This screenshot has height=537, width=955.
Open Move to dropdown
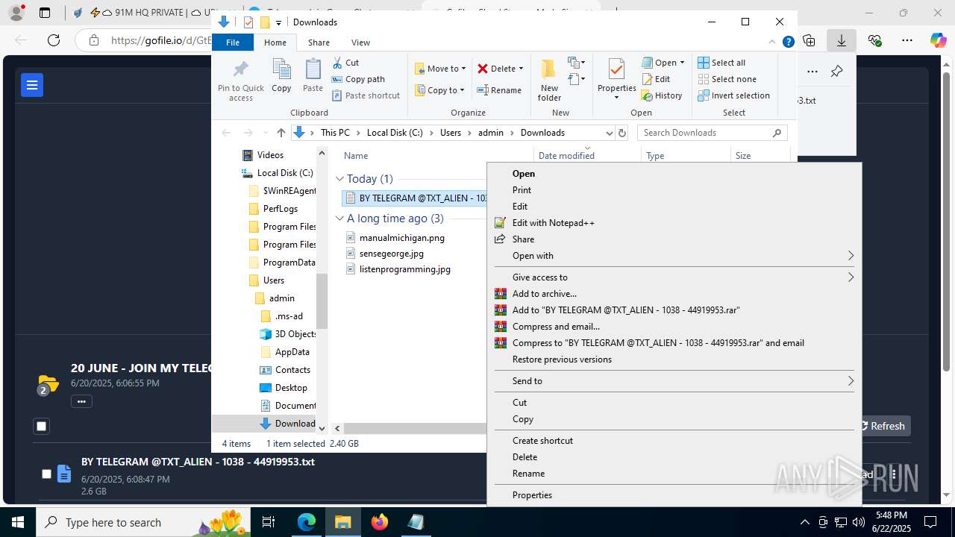click(x=440, y=69)
